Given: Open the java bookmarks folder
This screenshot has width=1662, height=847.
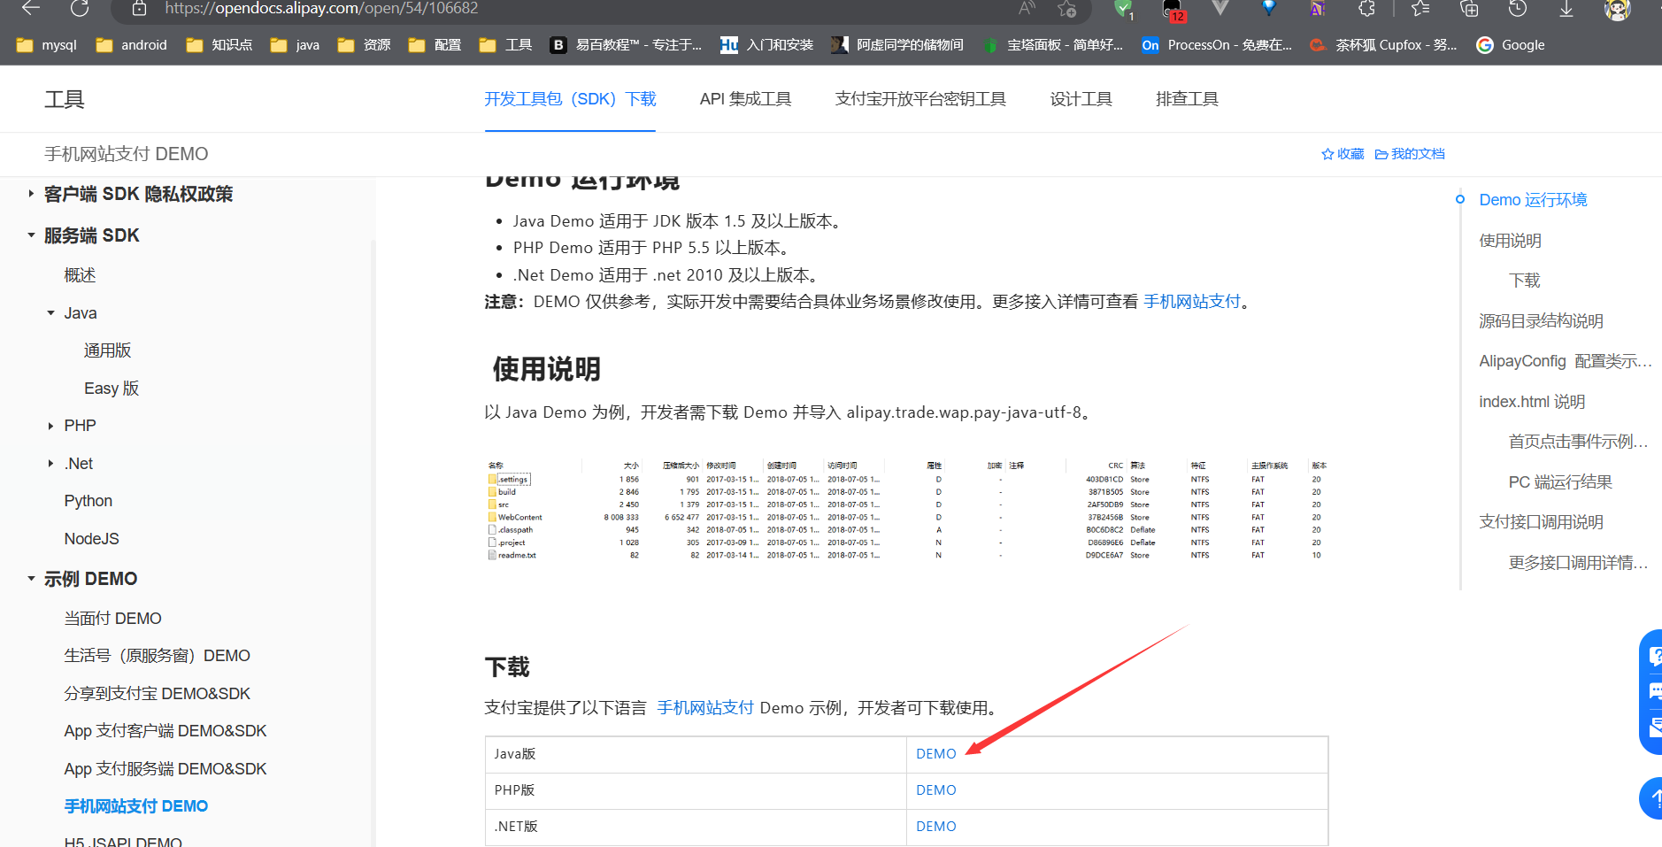Looking at the screenshot, I should coord(296,45).
